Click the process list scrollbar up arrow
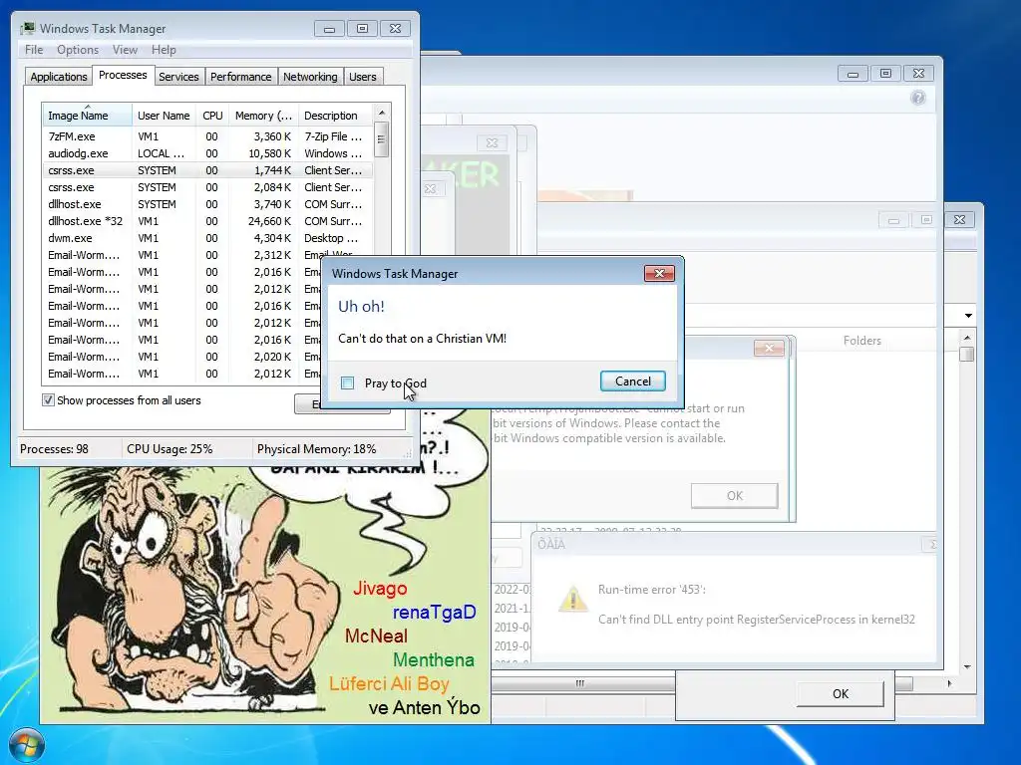1021x765 pixels. (x=382, y=113)
